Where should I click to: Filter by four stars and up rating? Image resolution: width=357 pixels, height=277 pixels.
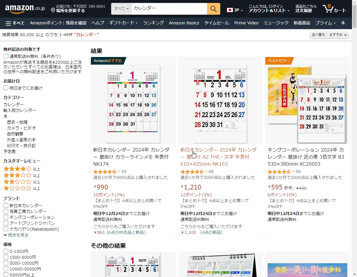[x=17, y=169]
